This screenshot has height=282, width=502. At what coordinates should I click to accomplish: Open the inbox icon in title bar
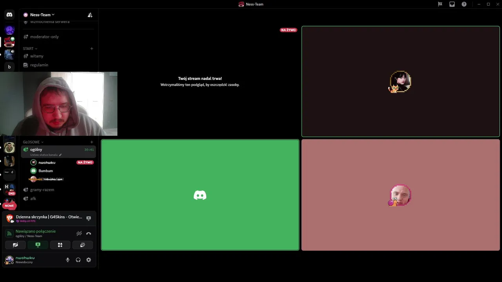(x=452, y=4)
